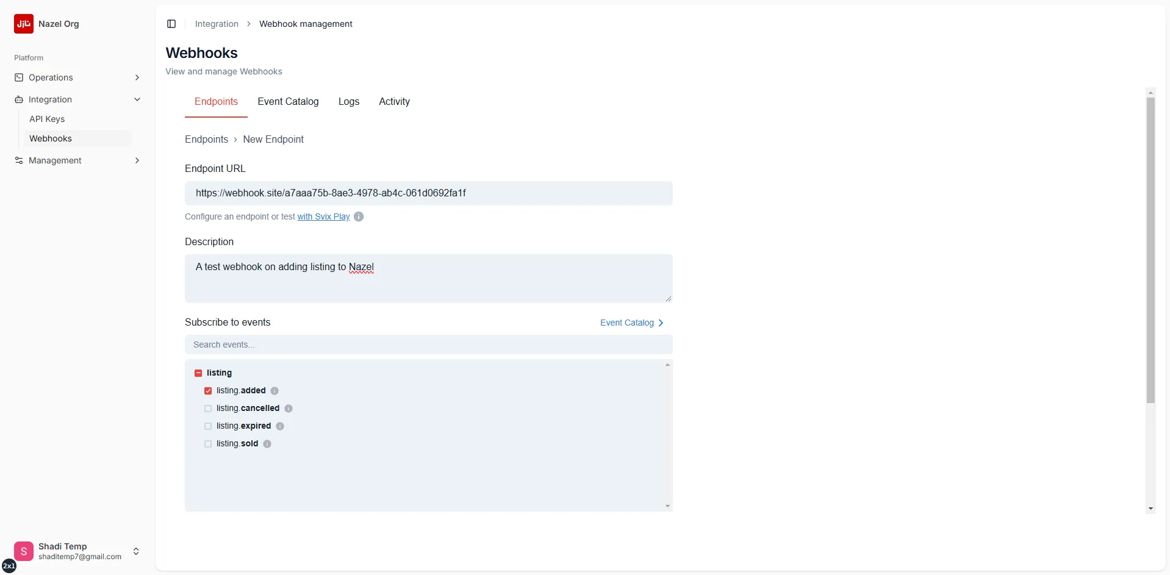Screen dimensions: 1170x575
Task: Enable the listing.sold event
Action: [208, 443]
